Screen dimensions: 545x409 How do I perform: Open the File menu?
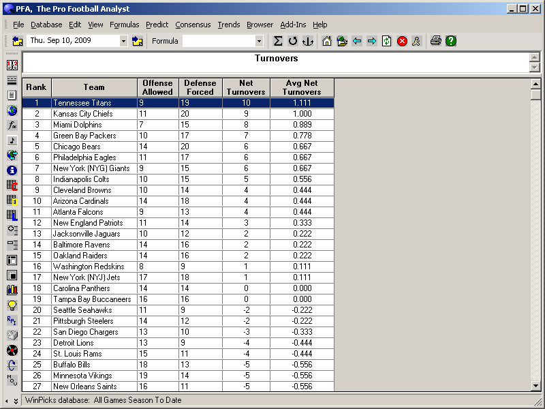pyautogui.click(x=18, y=25)
